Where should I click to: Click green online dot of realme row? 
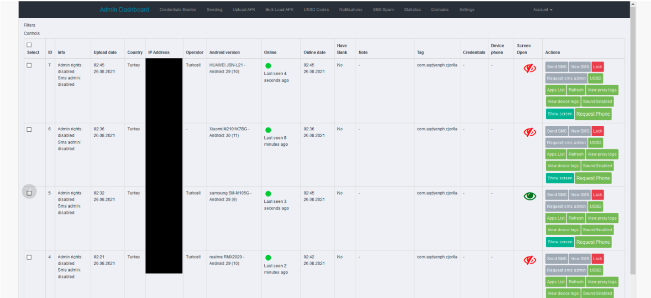pos(268,258)
